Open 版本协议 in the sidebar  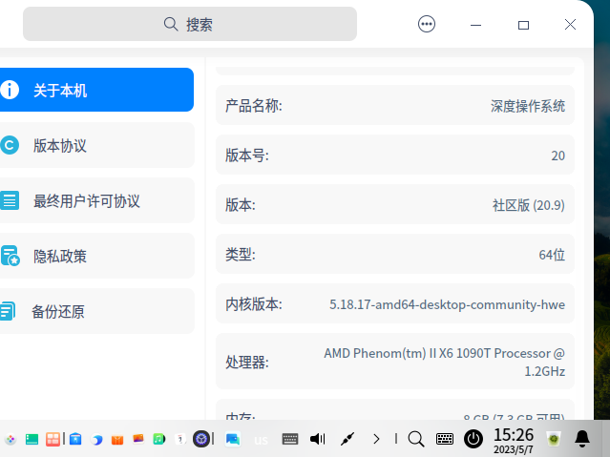pyautogui.click(x=96, y=145)
